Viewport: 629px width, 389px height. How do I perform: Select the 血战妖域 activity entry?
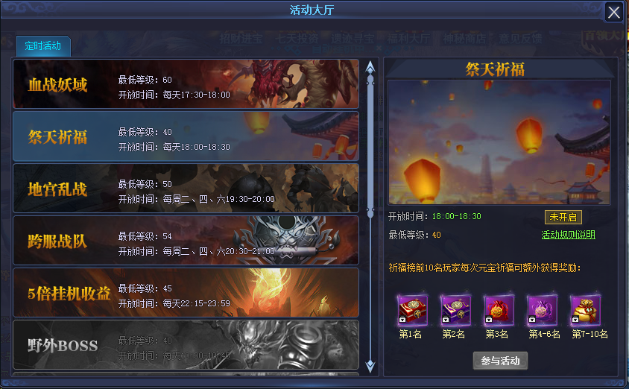pyautogui.click(x=186, y=83)
